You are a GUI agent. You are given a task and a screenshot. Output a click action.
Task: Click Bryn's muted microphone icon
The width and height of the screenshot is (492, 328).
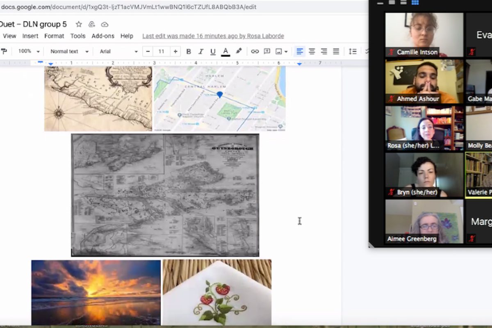(391, 192)
